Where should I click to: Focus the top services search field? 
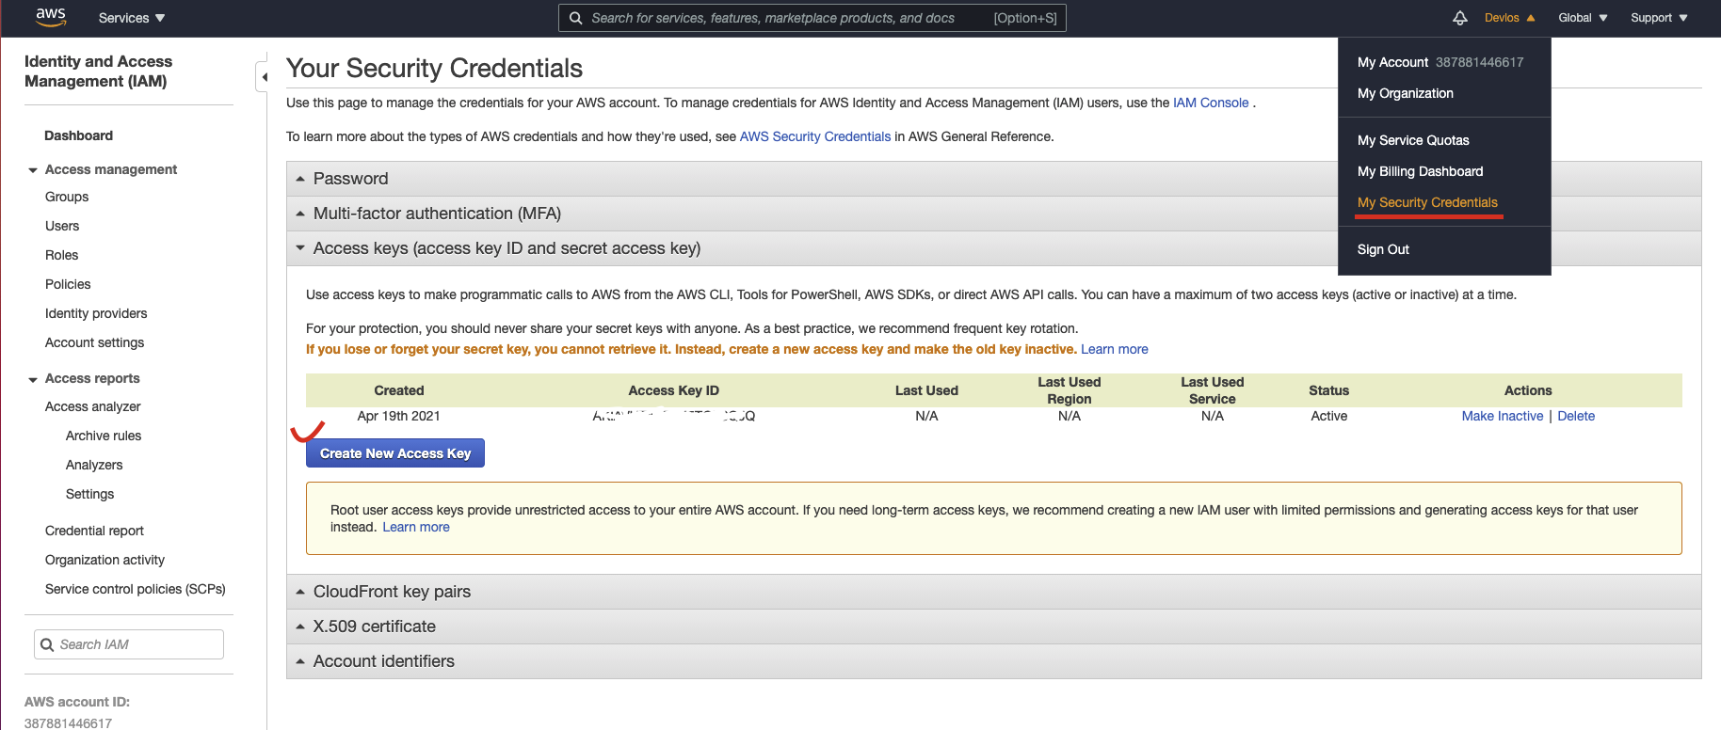[x=812, y=18]
